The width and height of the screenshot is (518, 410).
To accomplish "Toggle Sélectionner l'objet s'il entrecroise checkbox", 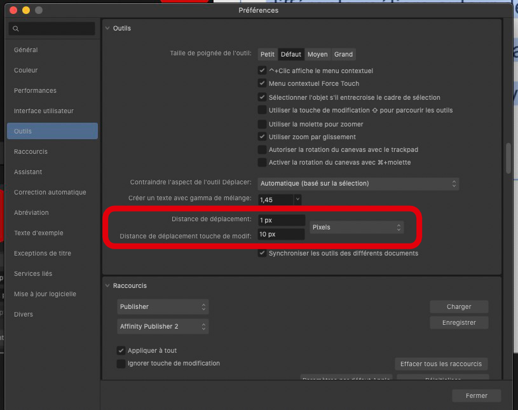I will 262,97.
